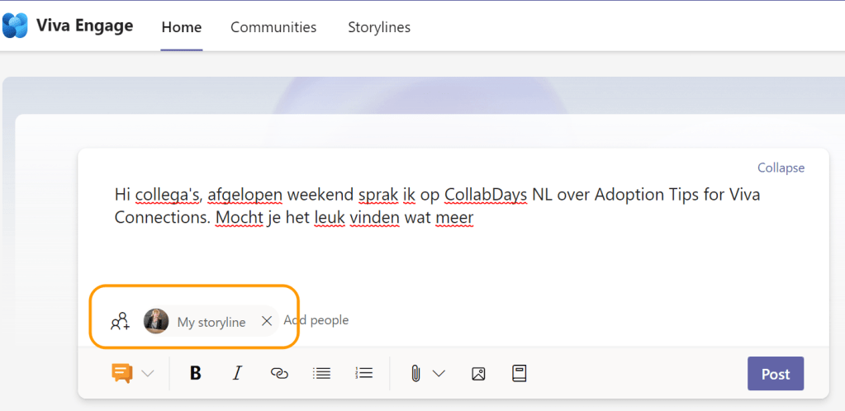The height and width of the screenshot is (411, 845).
Task: Remove My storyline from recipients
Action: 266,321
